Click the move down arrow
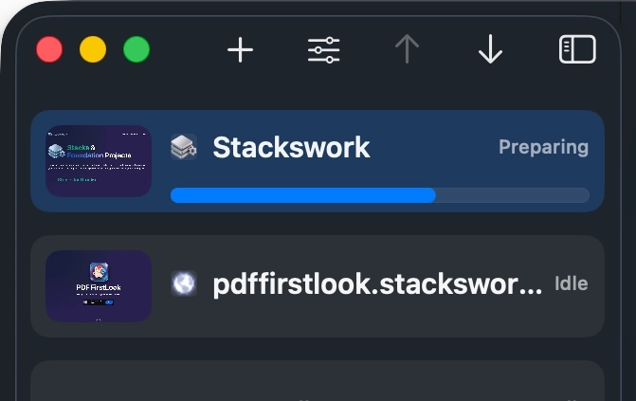 [x=490, y=49]
